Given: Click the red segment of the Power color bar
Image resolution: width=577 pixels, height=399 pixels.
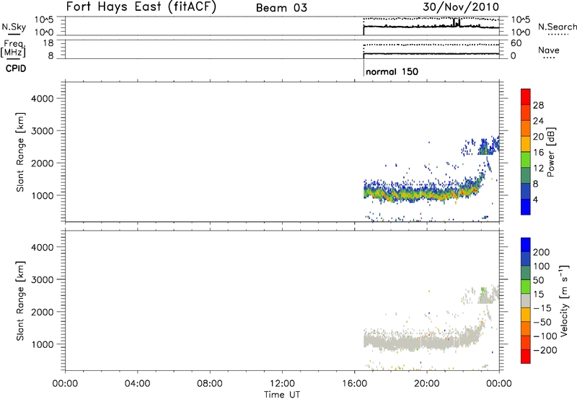Looking at the screenshot, I should tap(526, 97).
